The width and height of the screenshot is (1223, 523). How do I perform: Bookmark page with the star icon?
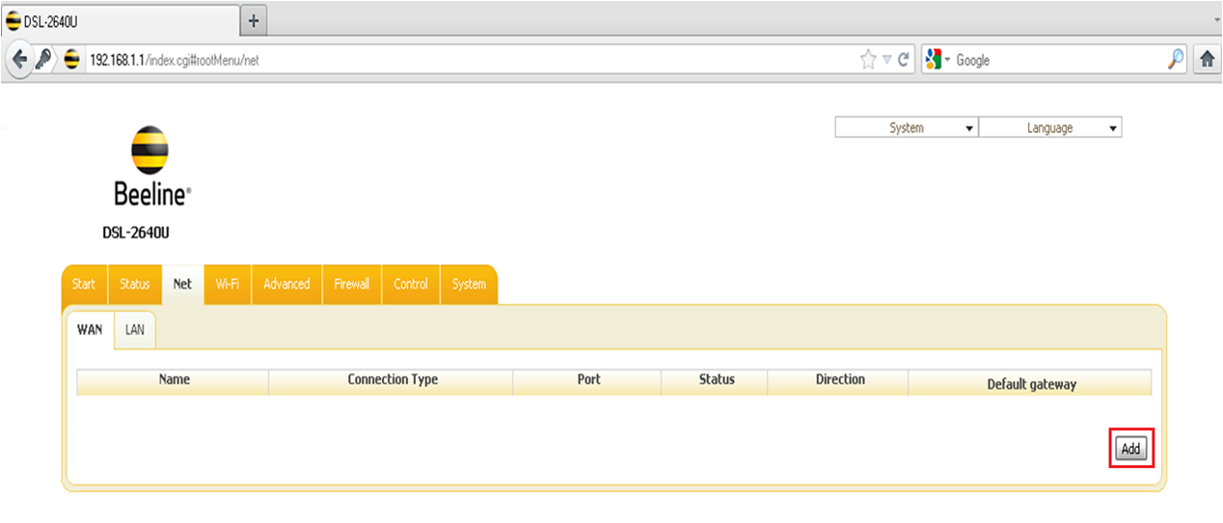(x=868, y=60)
